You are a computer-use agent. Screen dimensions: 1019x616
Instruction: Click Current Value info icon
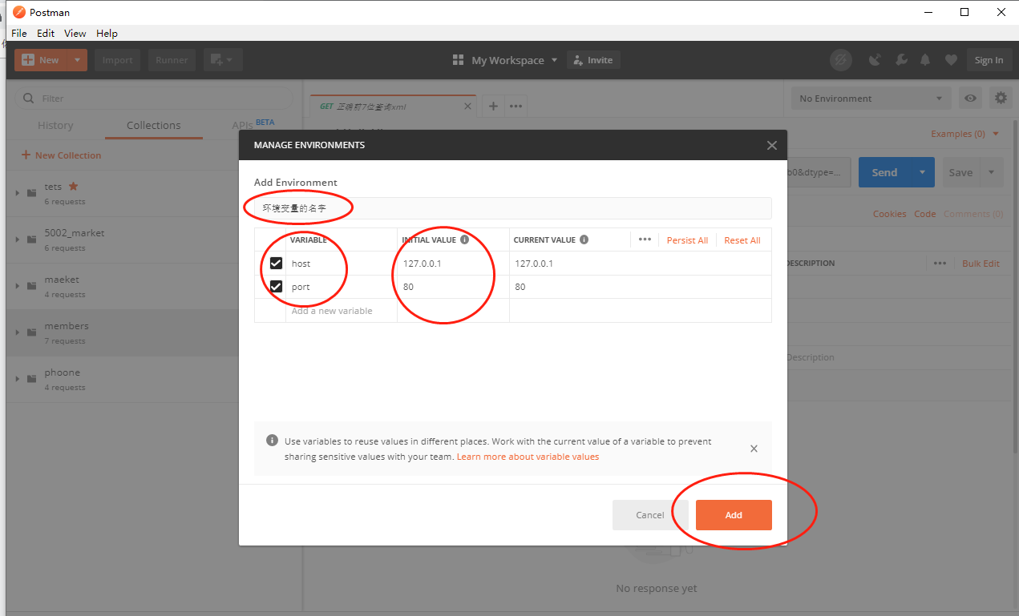(x=584, y=240)
